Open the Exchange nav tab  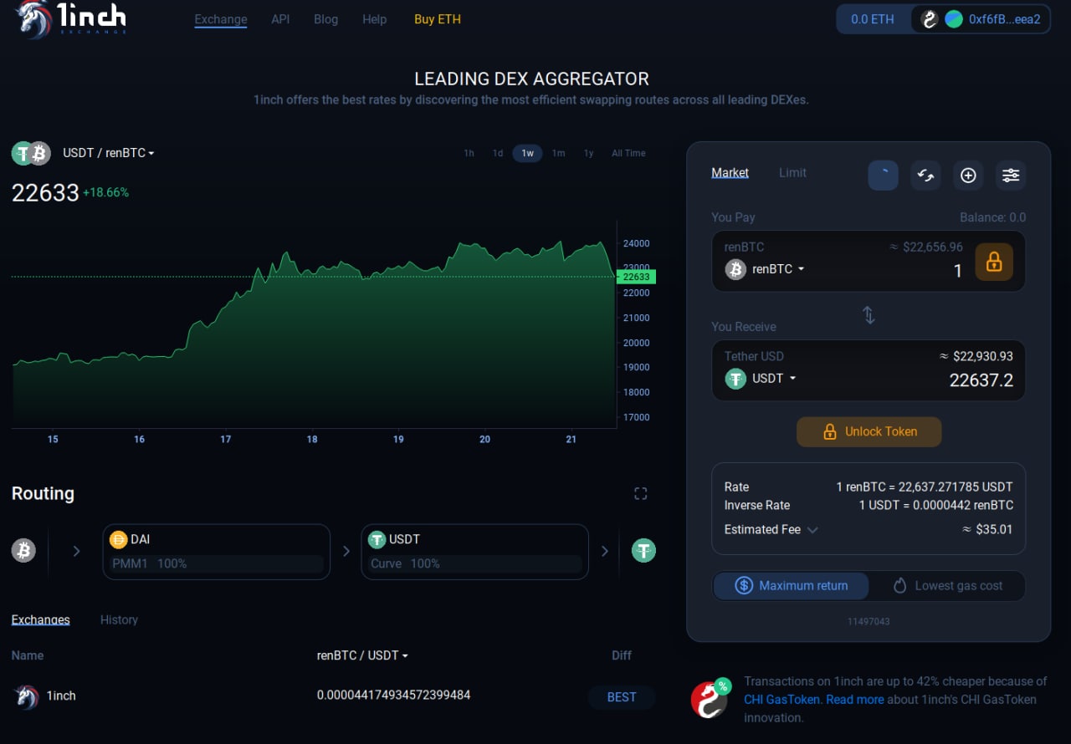coord(221,19)
